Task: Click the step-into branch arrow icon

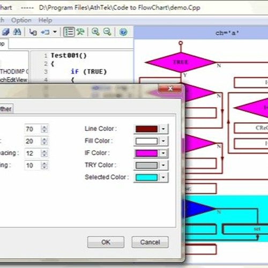Action: 33,32
